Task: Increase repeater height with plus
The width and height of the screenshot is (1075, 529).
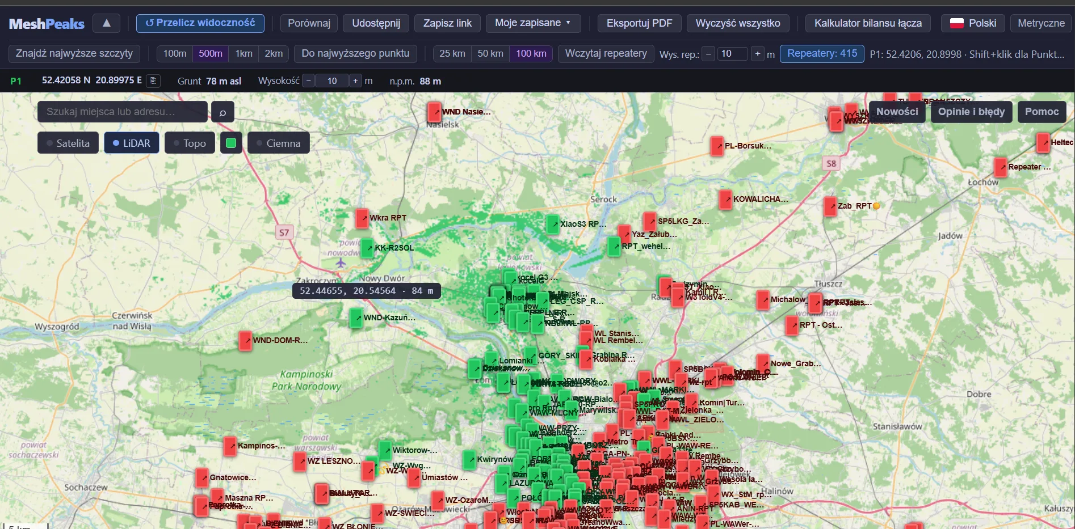Action: click(758, 54)
